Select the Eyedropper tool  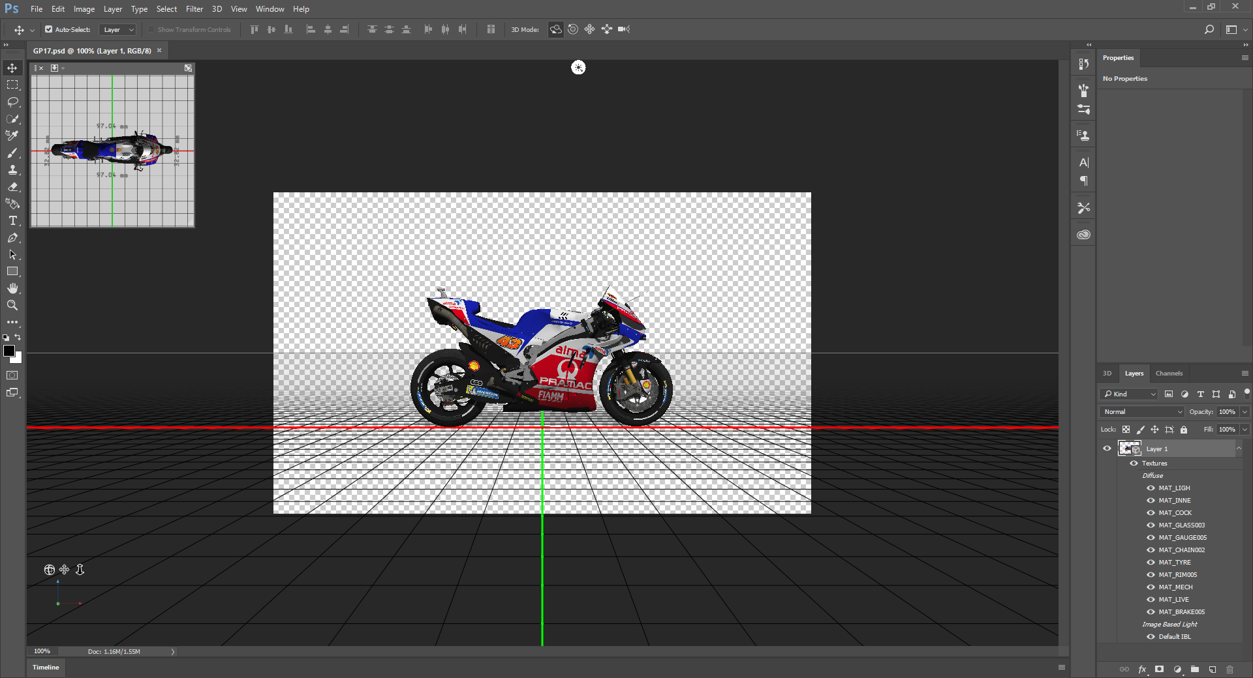(x=12, y=136)
